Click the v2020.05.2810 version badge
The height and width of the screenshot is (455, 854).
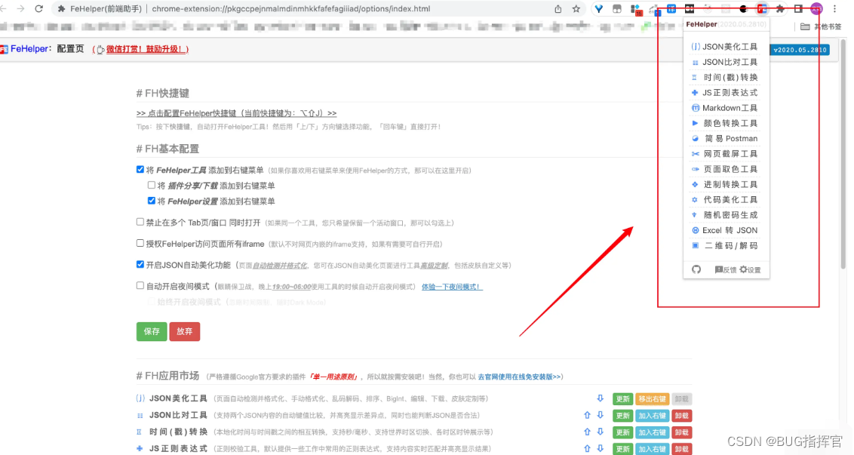[800, 50]
